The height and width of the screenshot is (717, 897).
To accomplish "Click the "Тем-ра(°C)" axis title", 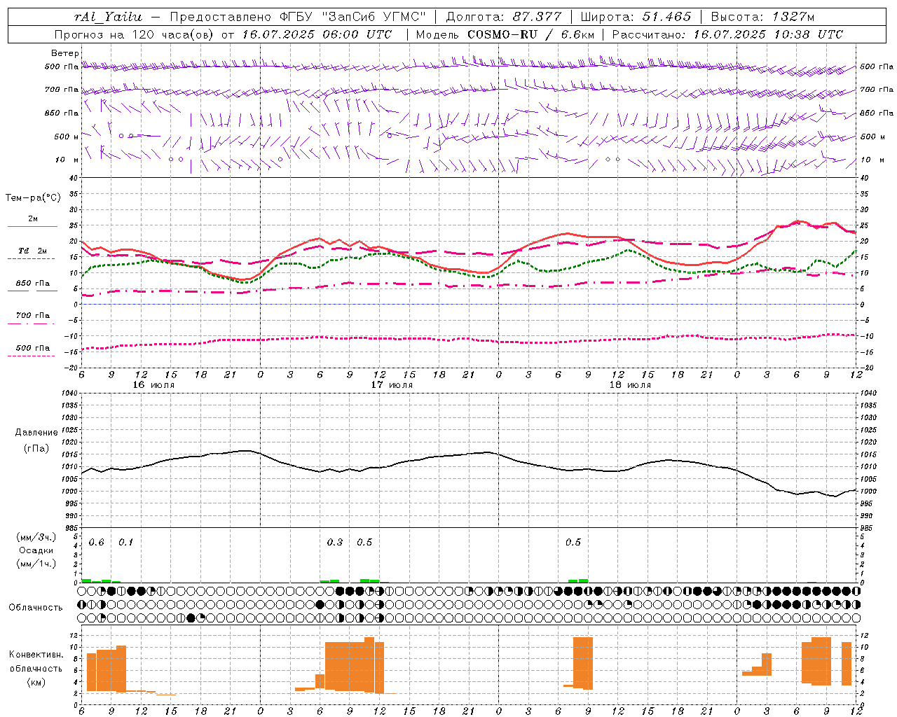I will (x=33, y=198).
